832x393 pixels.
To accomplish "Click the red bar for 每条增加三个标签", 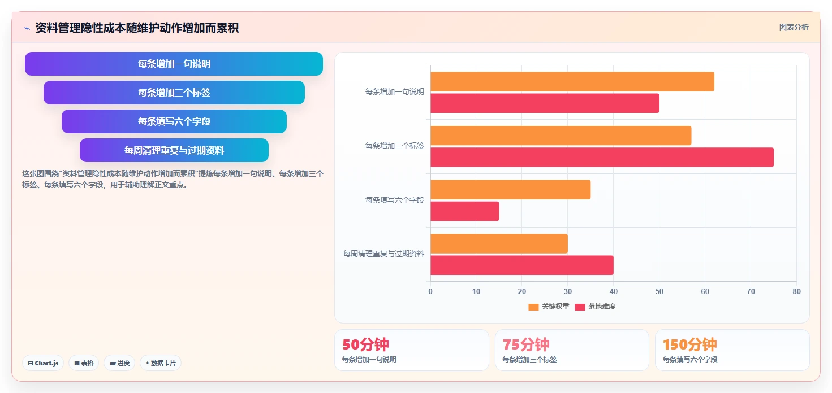I will 602,157.
